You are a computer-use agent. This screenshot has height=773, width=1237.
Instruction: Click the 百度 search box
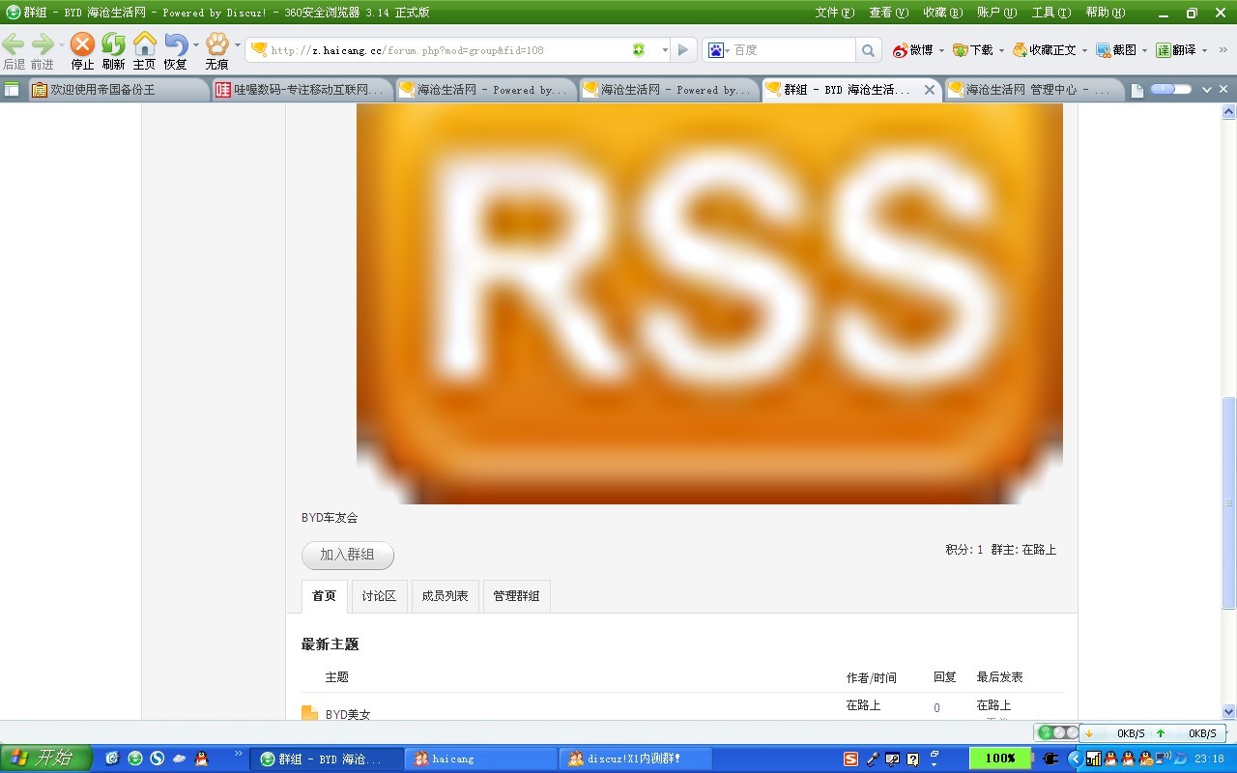click(792, 50)
